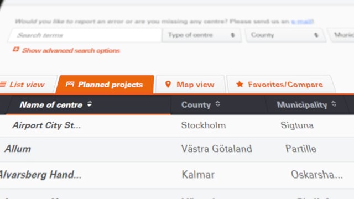Sort by Name of centre arrow icon
354x199 pixels.
coord(90,104)
